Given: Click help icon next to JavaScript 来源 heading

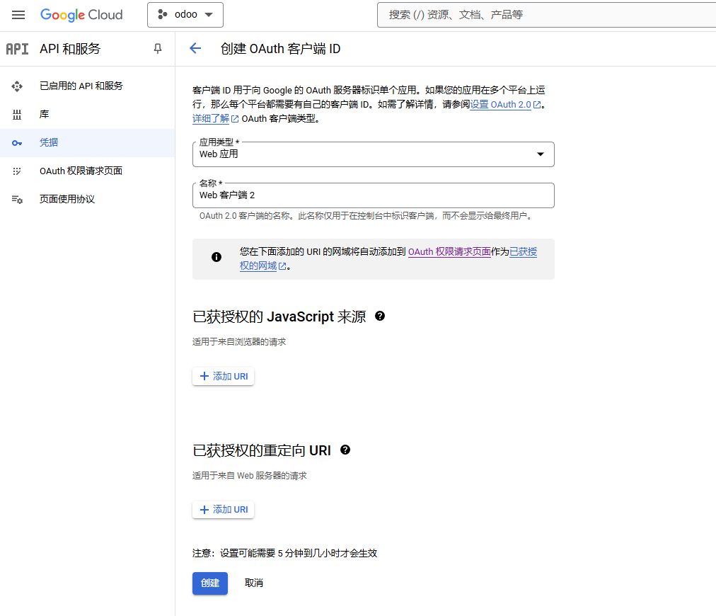Looking at the screenshot, I should click(x=380, y=316).
